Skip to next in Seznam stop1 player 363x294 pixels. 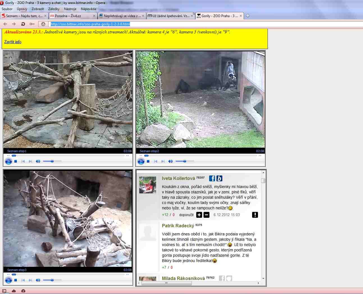tap(30, 161)
